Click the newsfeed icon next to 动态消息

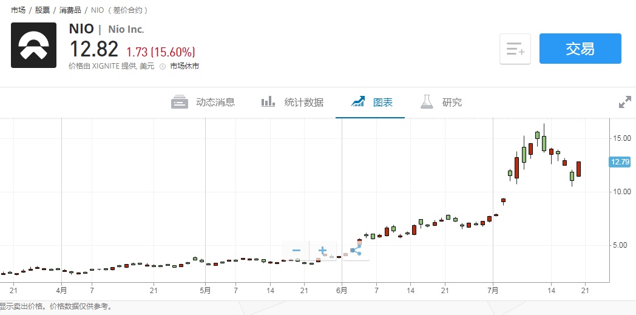click(x=180, y=103)
